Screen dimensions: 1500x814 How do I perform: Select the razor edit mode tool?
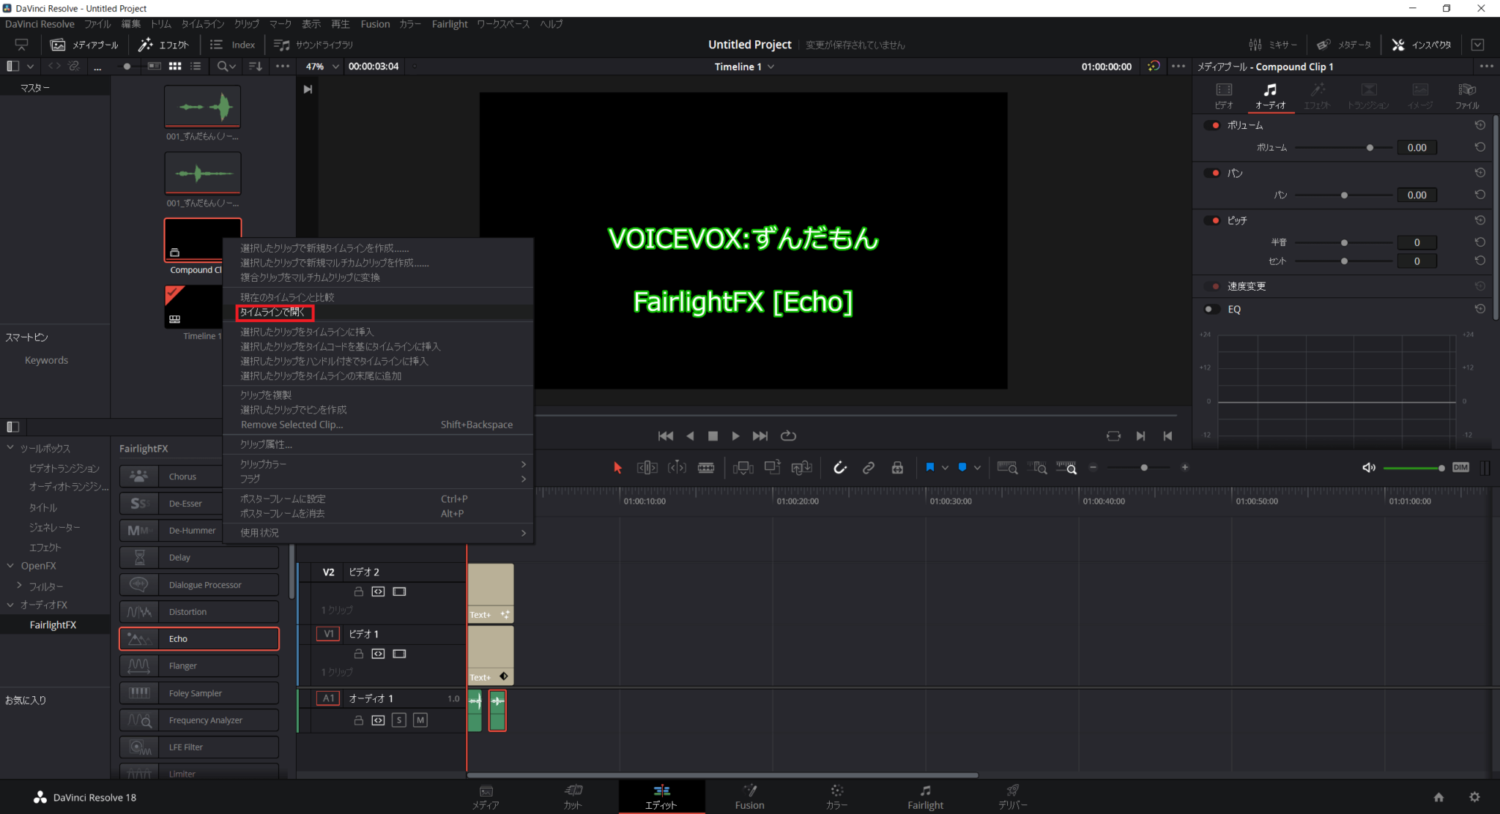click(705, 467)
